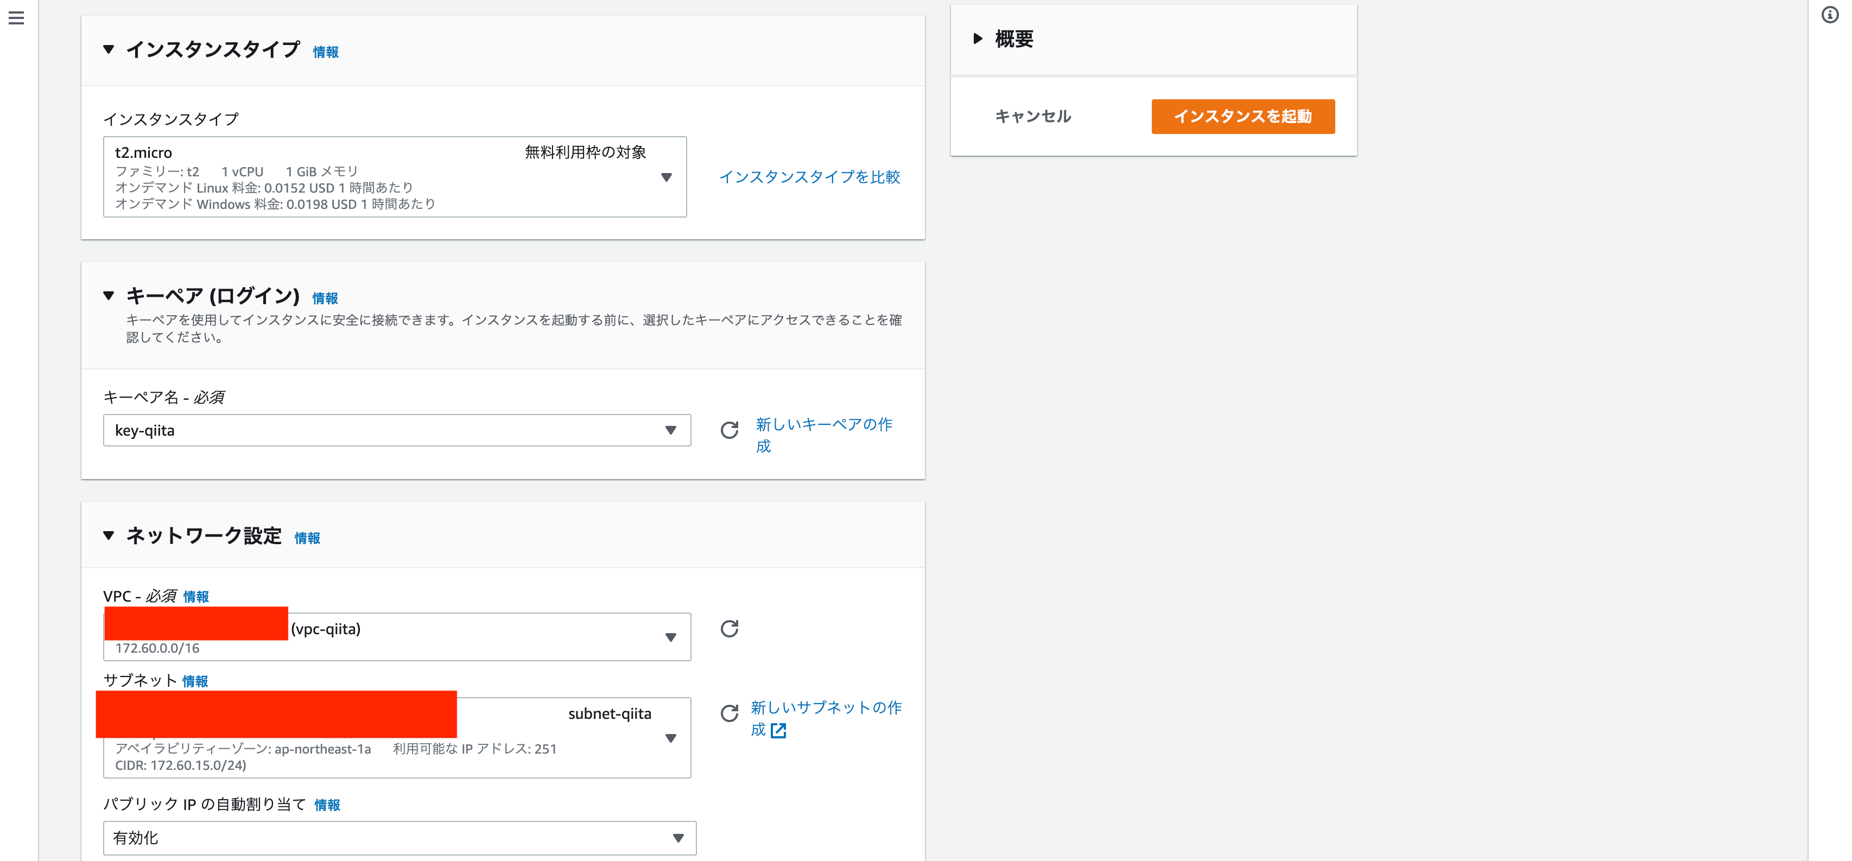This screenshot has width=1852, height=861.
Task: Collapse the ネットワーク設定 section
Action: [109, 535]
